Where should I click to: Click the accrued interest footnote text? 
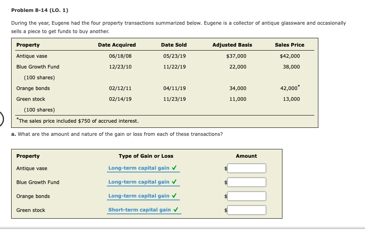coord(77,121)
